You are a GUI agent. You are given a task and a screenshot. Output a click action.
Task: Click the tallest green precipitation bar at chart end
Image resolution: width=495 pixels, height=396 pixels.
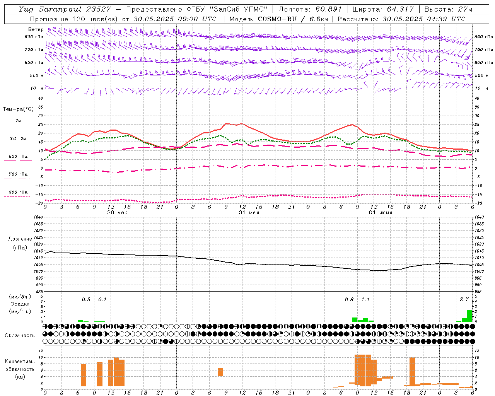point(470,316)
